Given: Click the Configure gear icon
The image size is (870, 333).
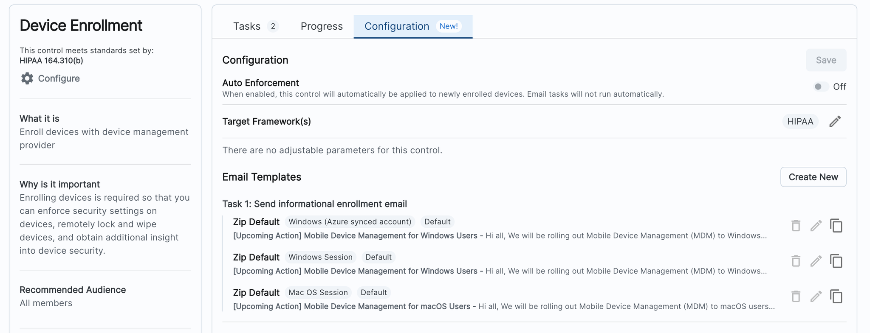Looking at the screenshot, I should [27, 78].
